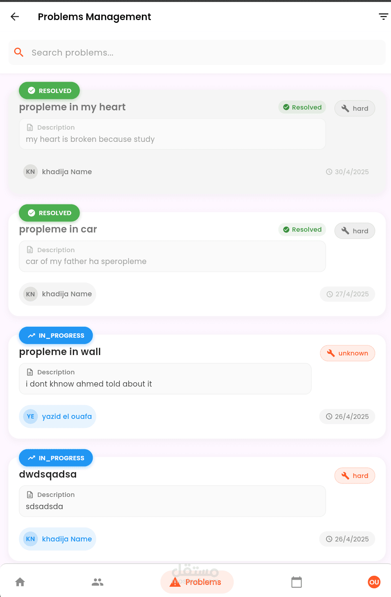
Task: Click the unknown wrench difficulty chip
Action: click(347, 353)
